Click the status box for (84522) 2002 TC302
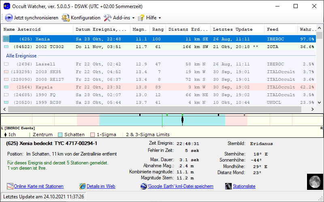 tap(6, 47)
